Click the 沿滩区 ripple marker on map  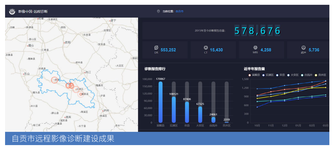tap(76, 89)
